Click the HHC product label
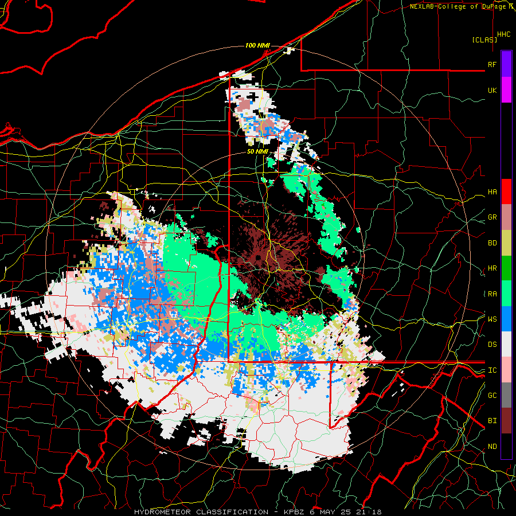The height and width of the screenshot is (516, 516). pyautogui.click(x=504, y=34)
